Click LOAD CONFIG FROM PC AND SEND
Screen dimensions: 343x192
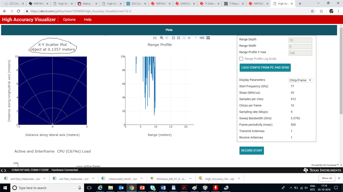265,68
